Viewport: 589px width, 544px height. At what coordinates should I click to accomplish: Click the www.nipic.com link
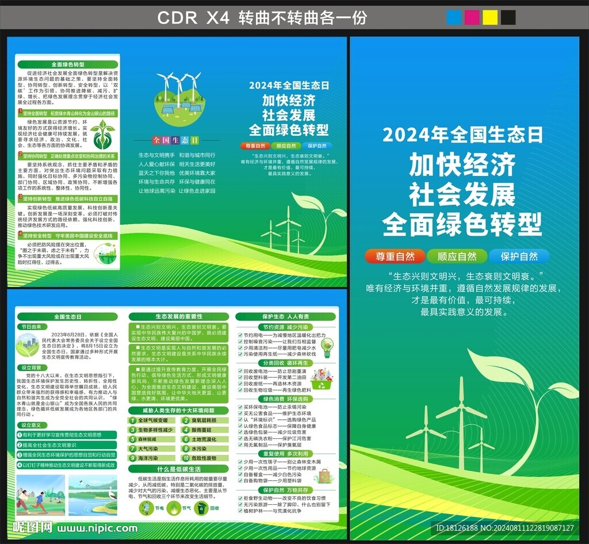(x=97, y=528)
